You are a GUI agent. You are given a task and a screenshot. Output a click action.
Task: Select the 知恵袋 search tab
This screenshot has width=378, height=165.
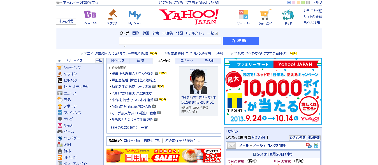click(x=168, y=33)
